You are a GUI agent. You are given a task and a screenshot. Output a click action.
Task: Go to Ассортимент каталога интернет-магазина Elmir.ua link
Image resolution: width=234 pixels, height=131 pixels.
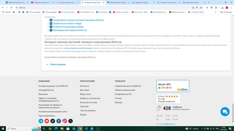click(78, 20)
